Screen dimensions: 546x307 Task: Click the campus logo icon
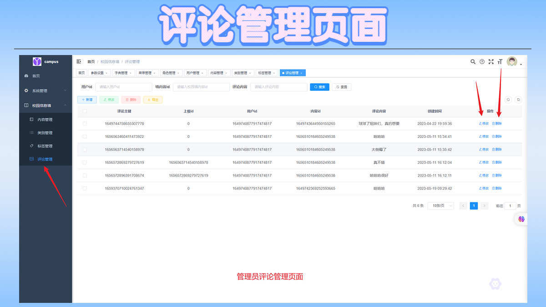[37, 61]
